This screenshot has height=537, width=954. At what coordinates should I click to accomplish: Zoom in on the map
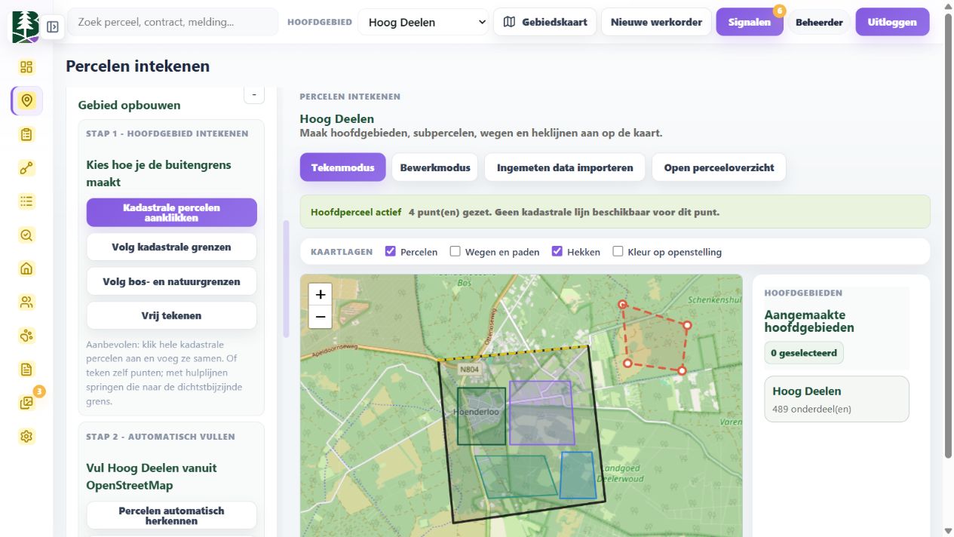click(x=321, y=295)
